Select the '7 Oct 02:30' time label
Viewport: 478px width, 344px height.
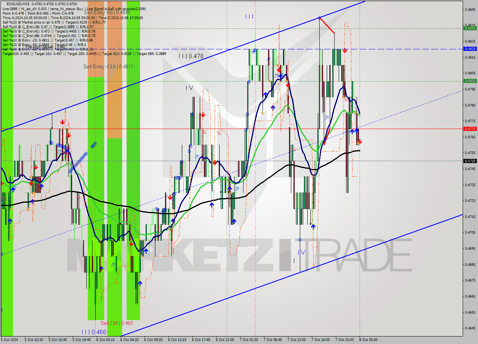pyautogui.click(x=249, y=340)
